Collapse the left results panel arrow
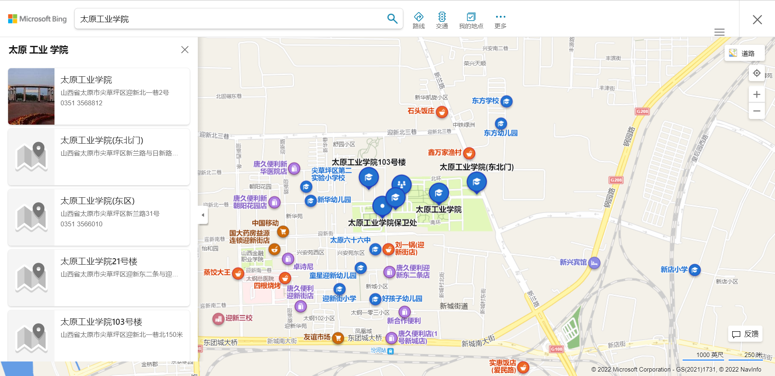This screenshot has width=775, height=376. [203, 215]
